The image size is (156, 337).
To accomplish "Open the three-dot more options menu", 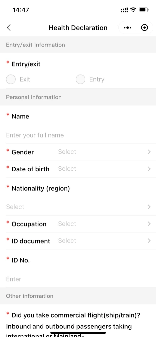I will point(128,28).
